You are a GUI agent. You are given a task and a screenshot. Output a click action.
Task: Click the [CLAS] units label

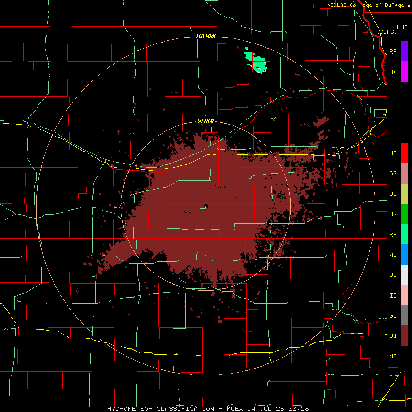[x=387, y=32]
